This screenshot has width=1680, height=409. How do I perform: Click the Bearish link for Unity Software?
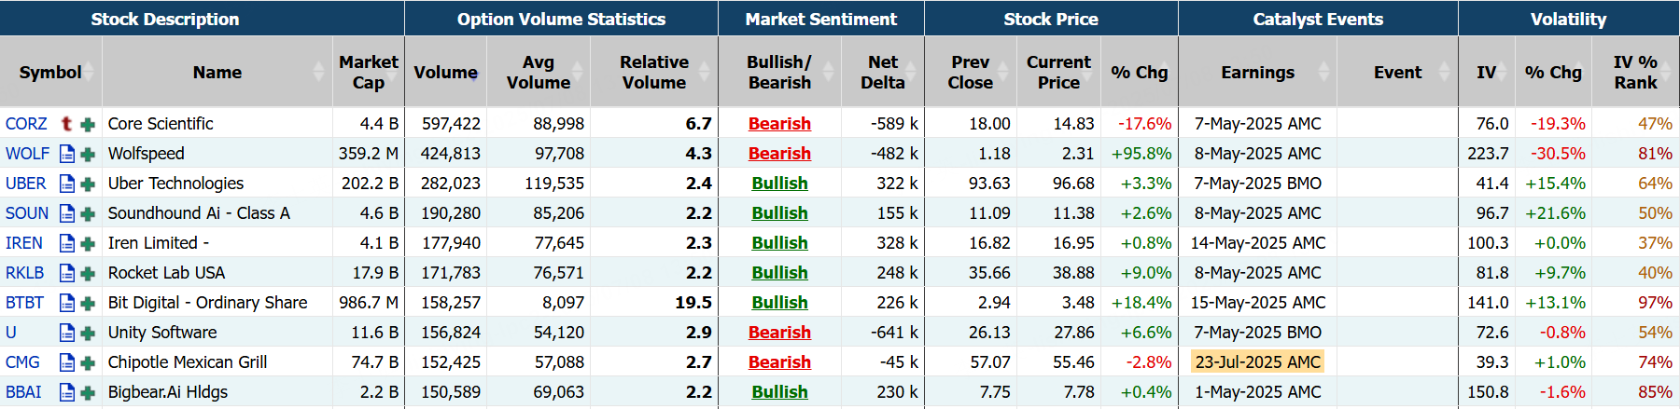tap(779, 333)
